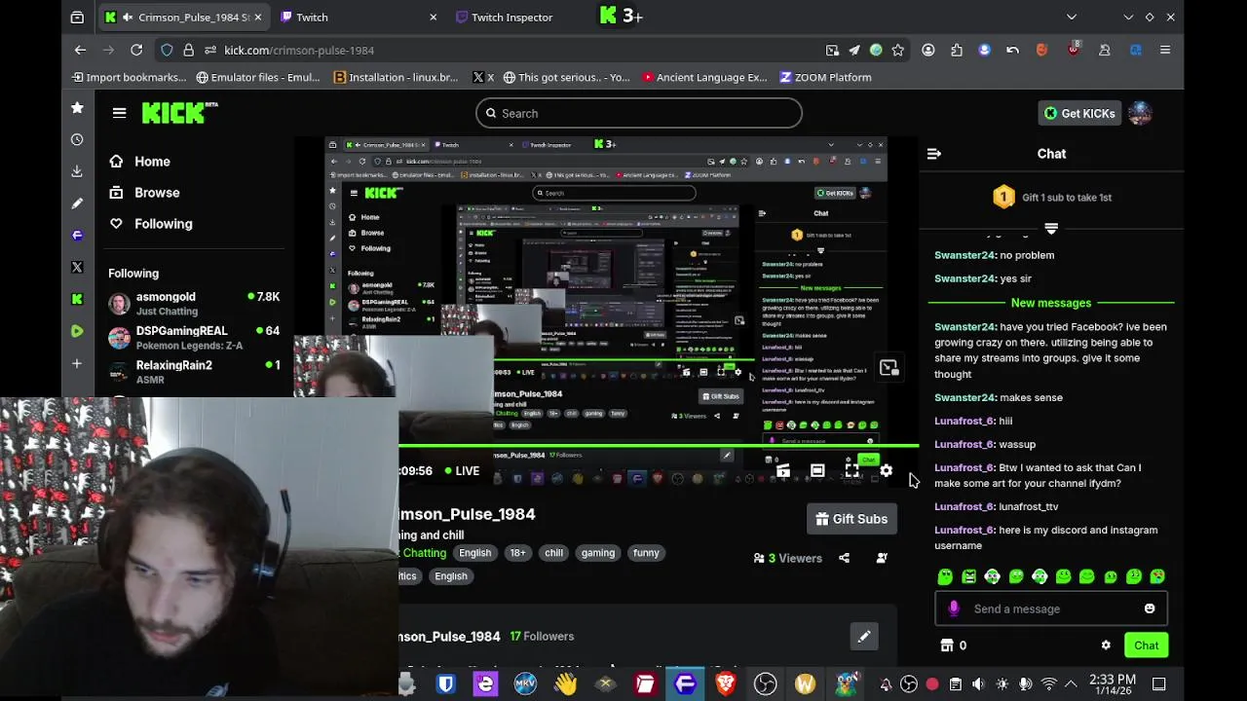Screen dimensions: 1247x701
Task: Open Brave browser in taskbar
Action: pyautogui.click(x=725, y=683)
